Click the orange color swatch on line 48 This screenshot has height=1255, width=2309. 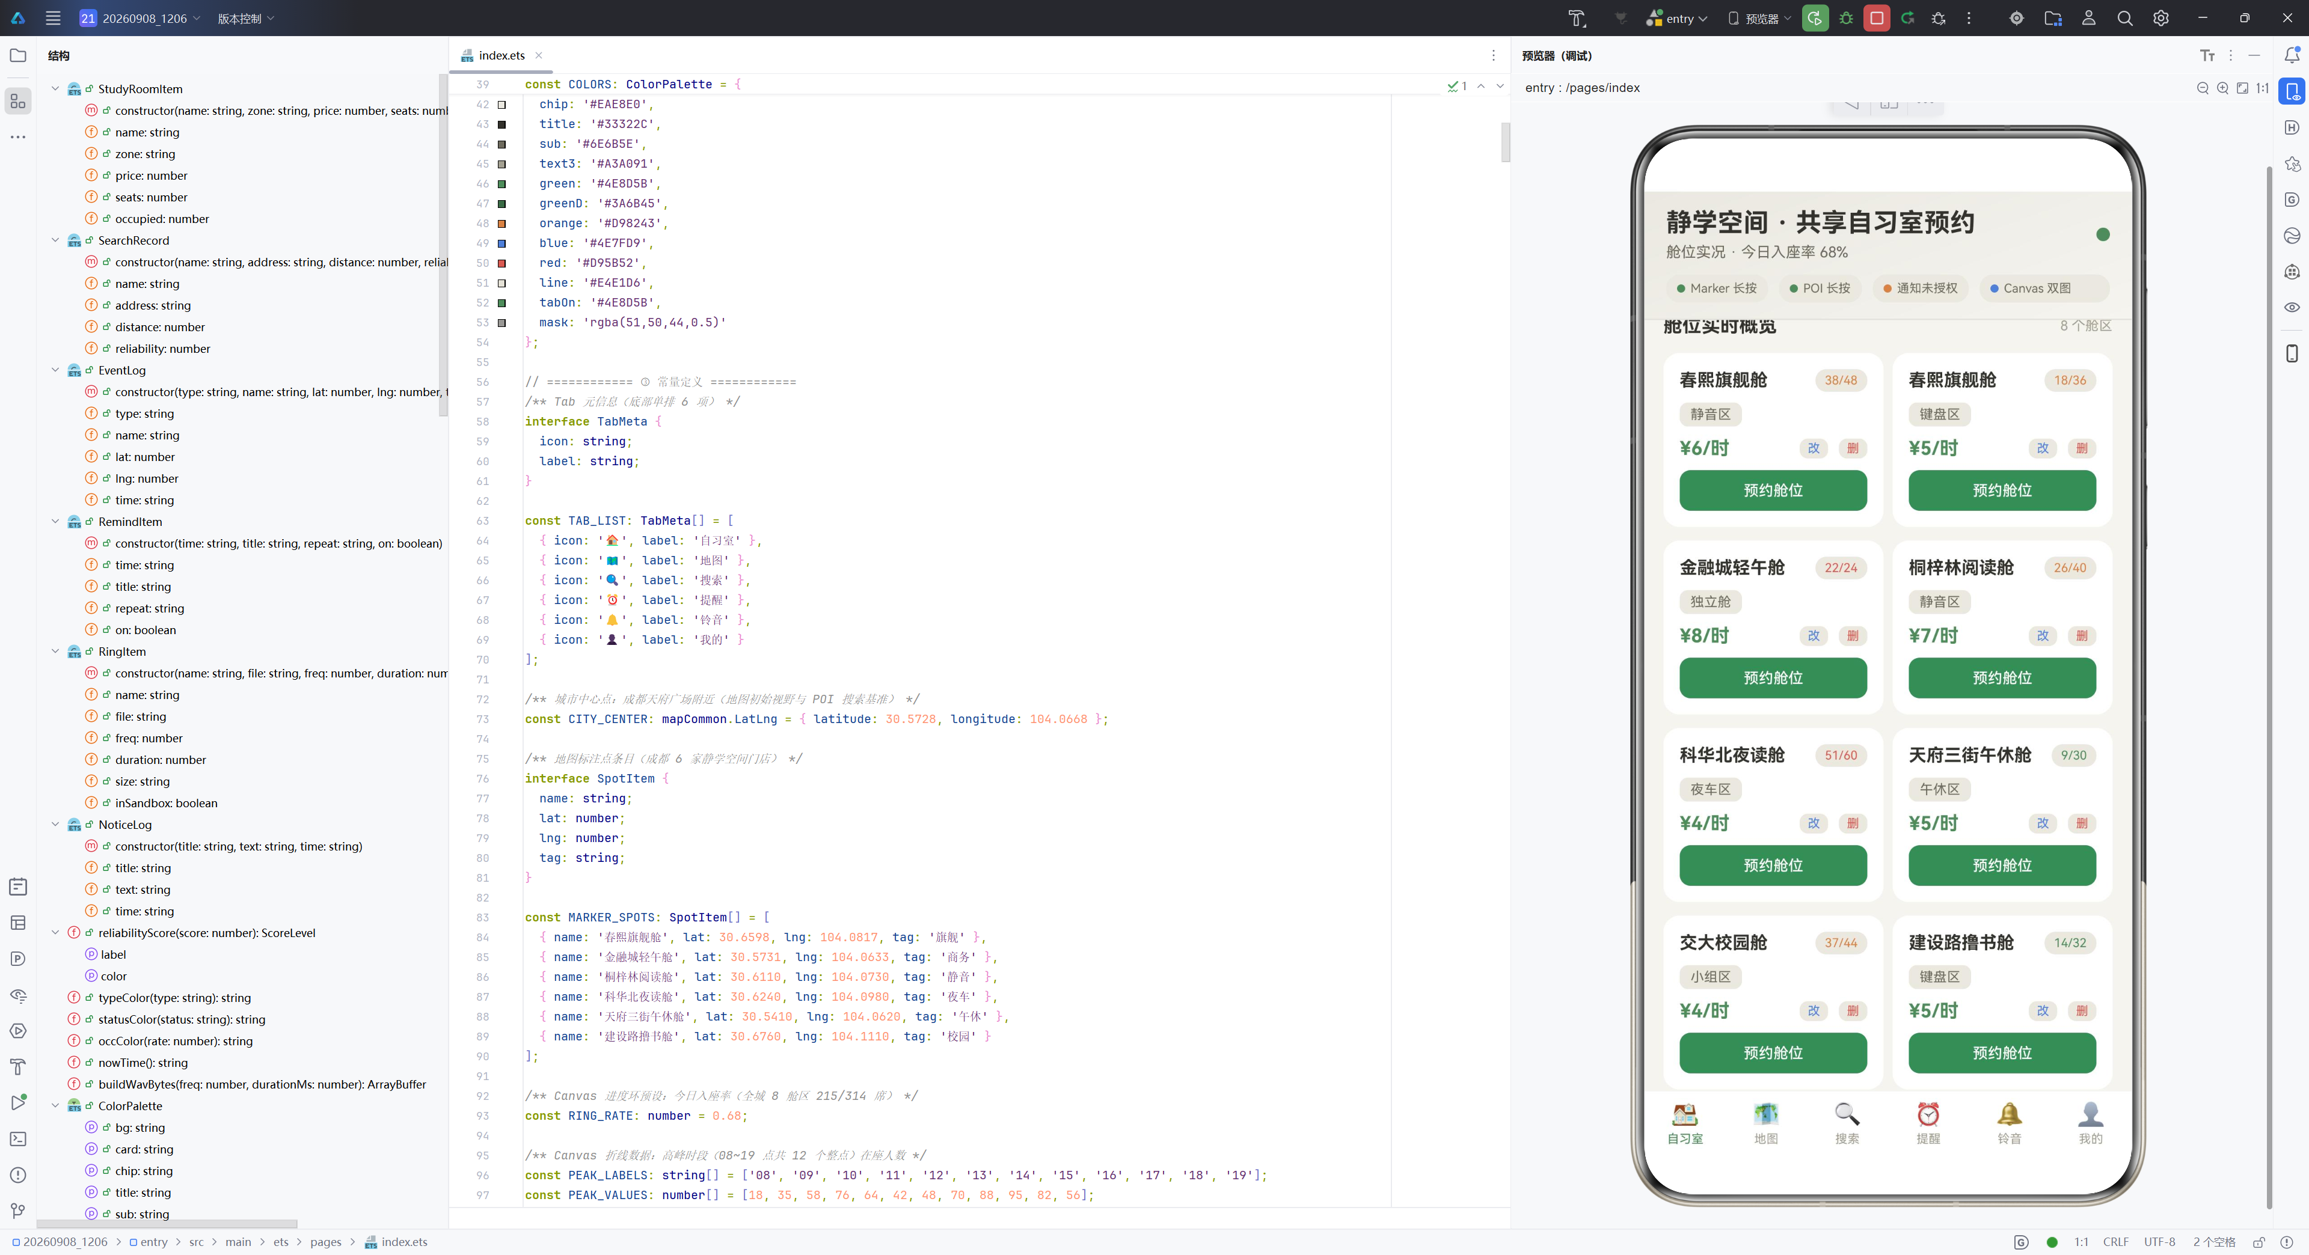point(502,224)
